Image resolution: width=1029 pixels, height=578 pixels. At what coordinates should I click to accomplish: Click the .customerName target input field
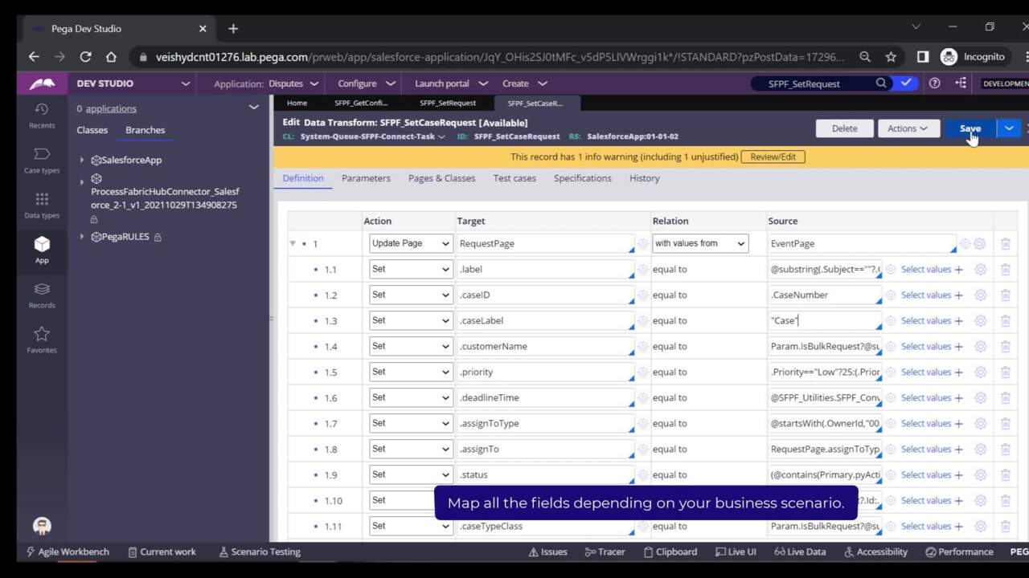[545, 347]
